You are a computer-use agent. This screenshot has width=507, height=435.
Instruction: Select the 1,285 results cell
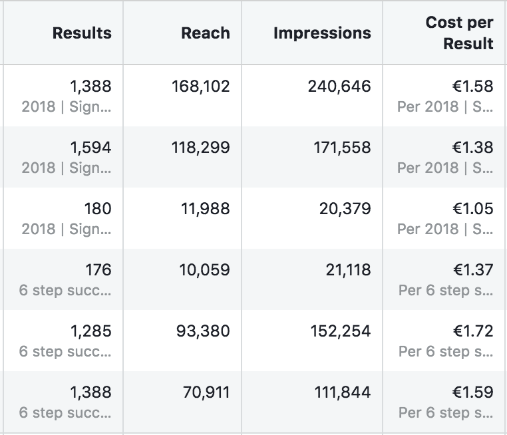pos(90,331)
